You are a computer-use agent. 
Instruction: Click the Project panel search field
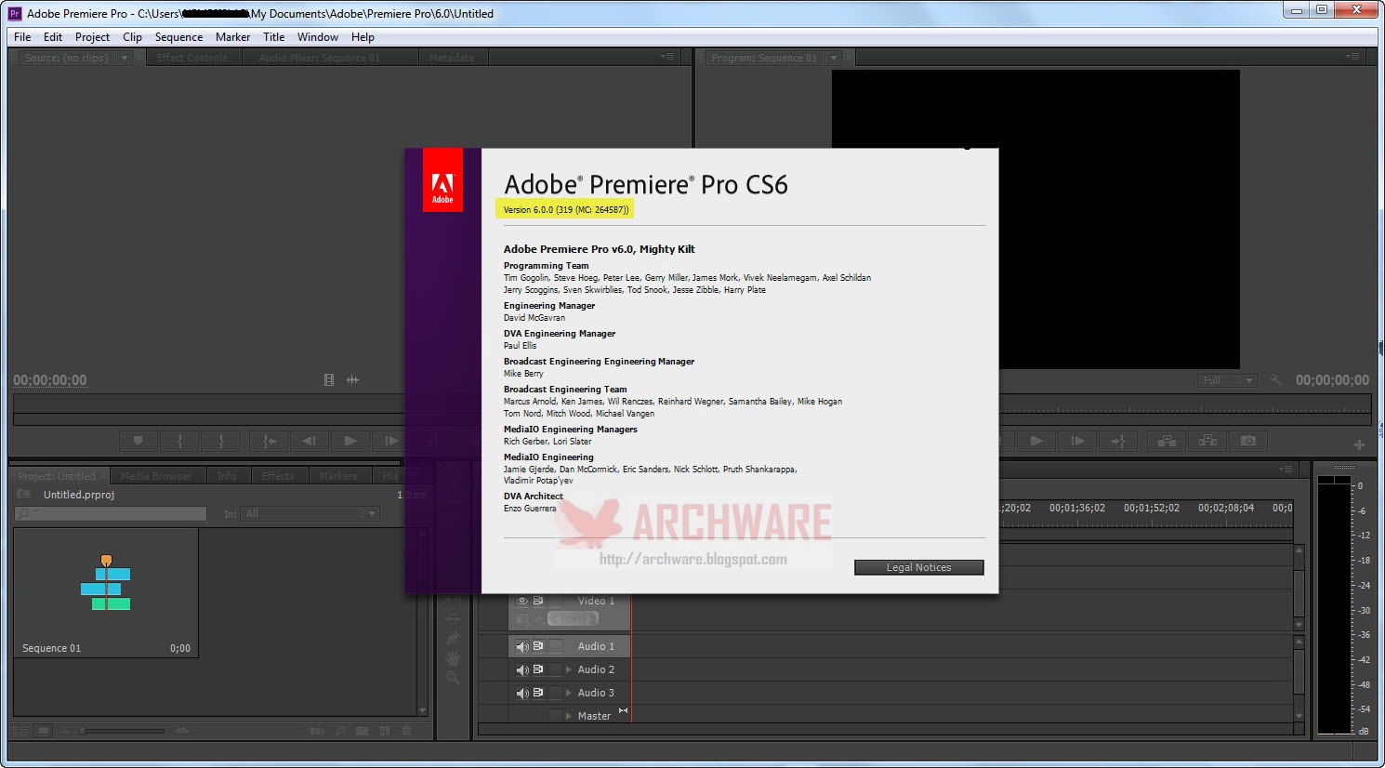[x=111, y=513]
